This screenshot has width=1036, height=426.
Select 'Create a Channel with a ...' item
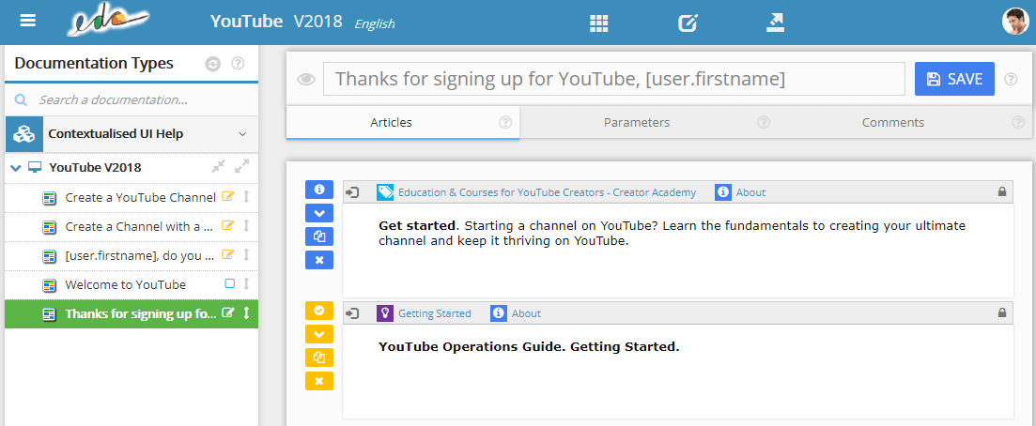[139, 226]
